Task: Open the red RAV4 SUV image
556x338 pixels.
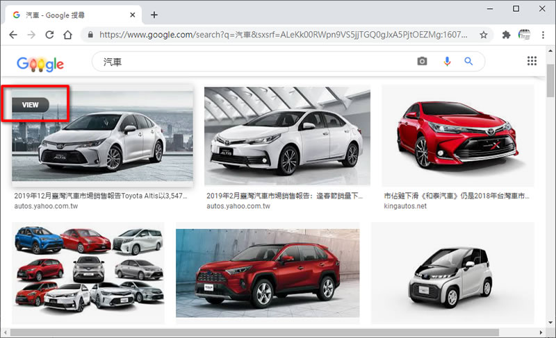Action: click(x=268, y=273)
